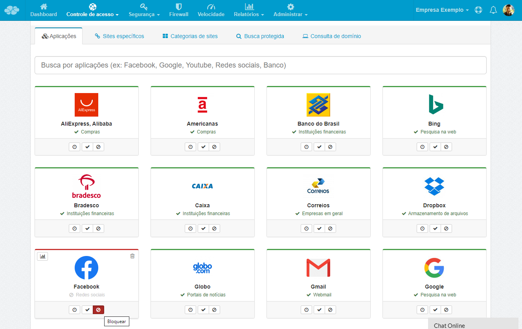Click the Banco do Brasil application name
The height and width of the screenshot is (329, 522).
[318, 124]
